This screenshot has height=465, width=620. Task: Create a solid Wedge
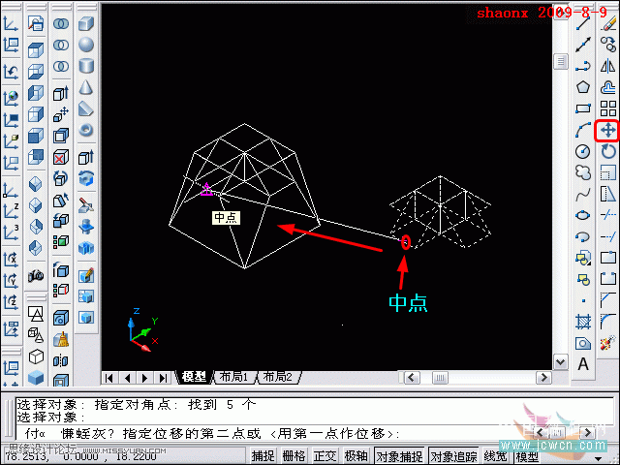point(86,108)
